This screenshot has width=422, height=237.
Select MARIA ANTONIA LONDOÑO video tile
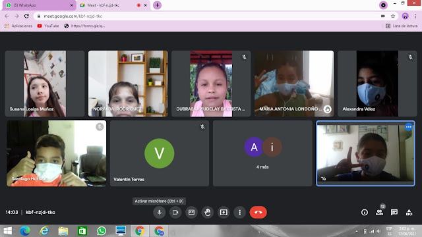(294, 84)
